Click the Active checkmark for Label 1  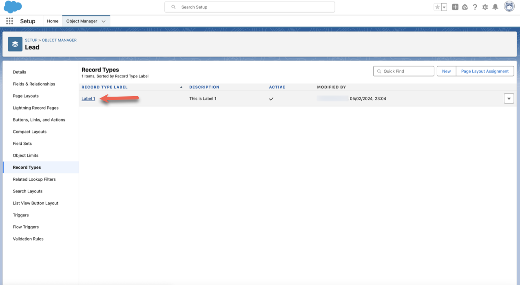coord(271,99)
